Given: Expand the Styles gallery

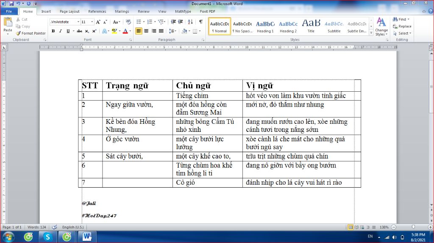Looking at the screenshot, I should (x=371, y=33).
